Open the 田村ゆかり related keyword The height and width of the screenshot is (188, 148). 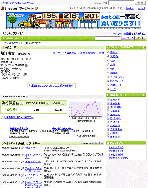pyautogui.click(x=116, y=118)
